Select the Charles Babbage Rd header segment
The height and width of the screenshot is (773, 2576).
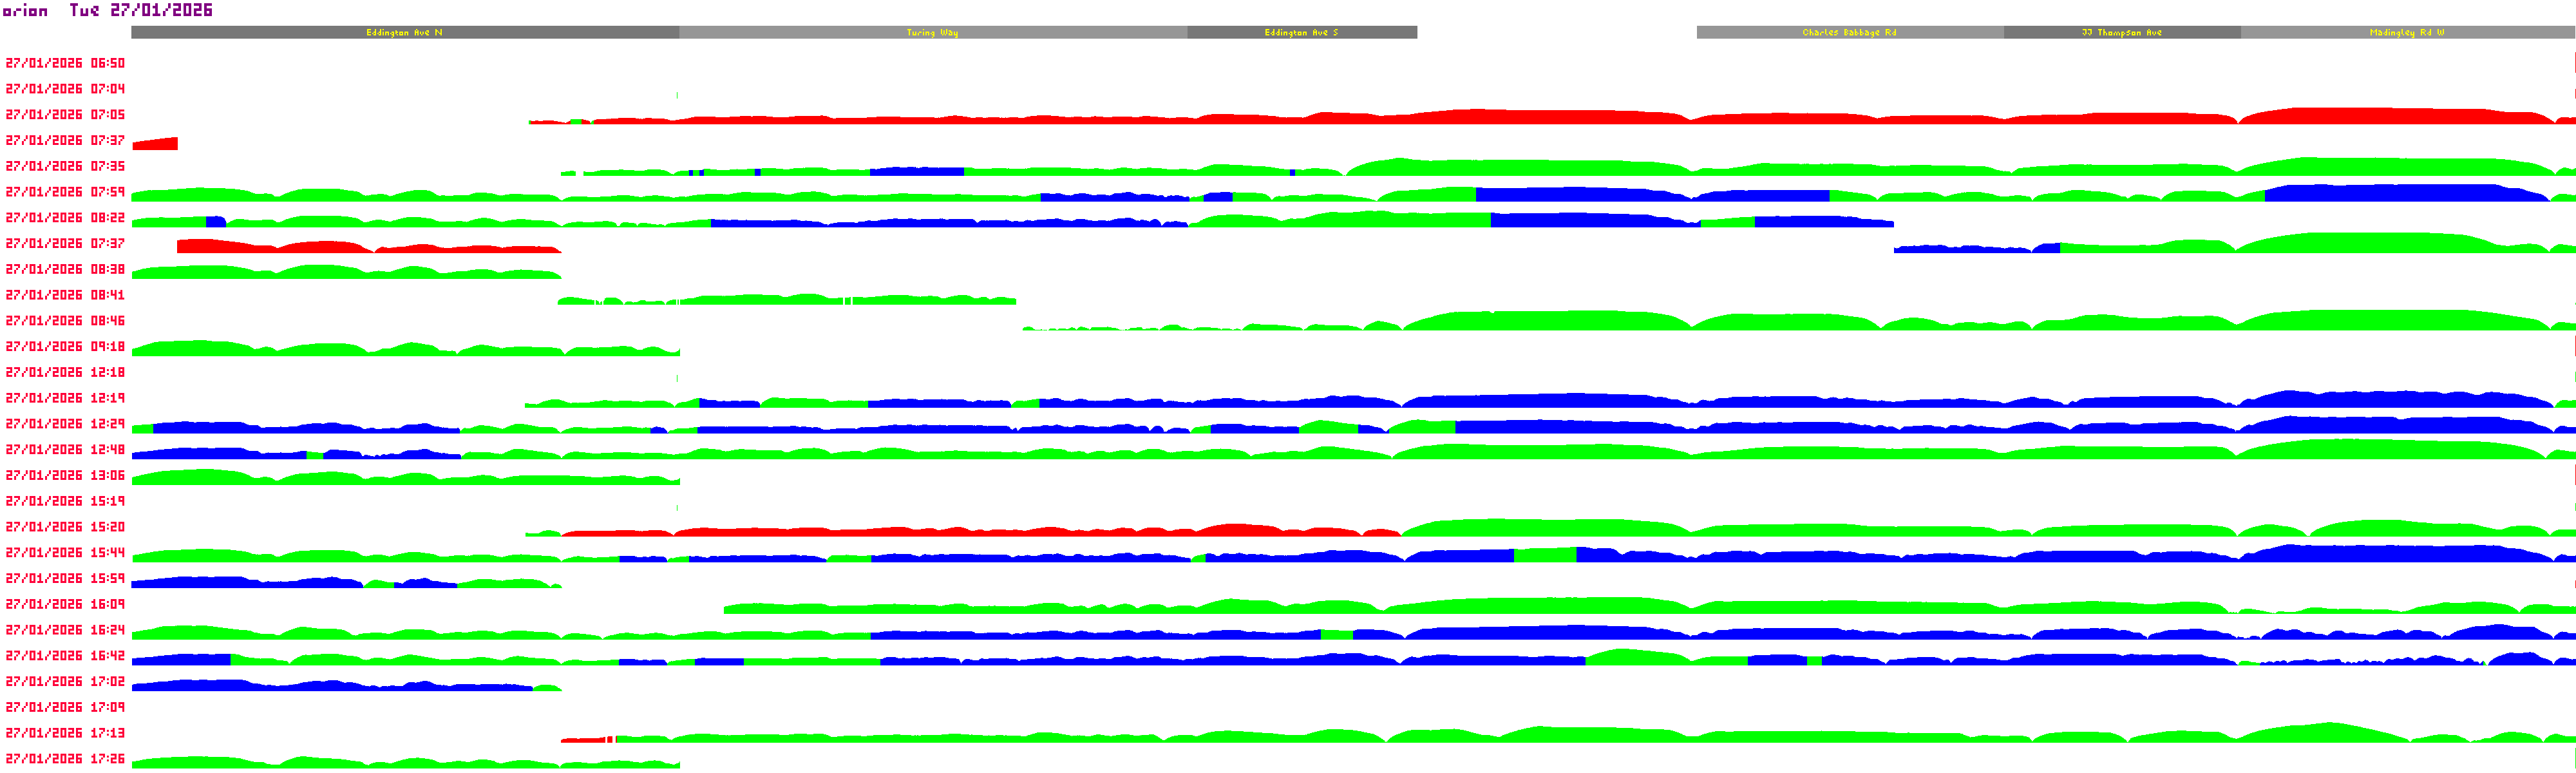(x=1849, y=33)
